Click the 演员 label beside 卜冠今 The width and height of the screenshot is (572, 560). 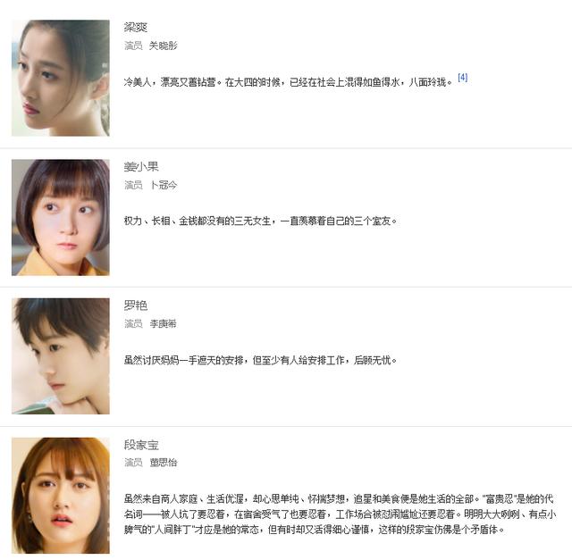click(x=133, y=185)
